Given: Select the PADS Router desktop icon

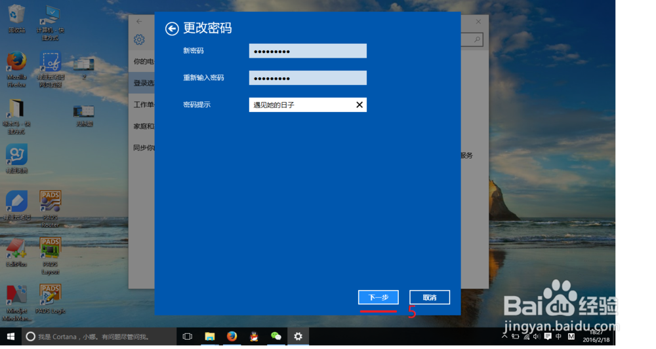Looking at the screenshot, I should pyautogui.click(x=51, y=209).
